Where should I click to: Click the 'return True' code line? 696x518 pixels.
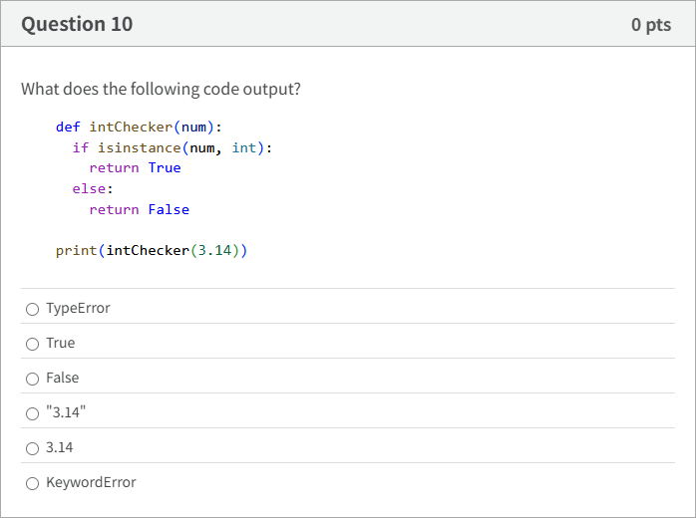tap(135, 168)
